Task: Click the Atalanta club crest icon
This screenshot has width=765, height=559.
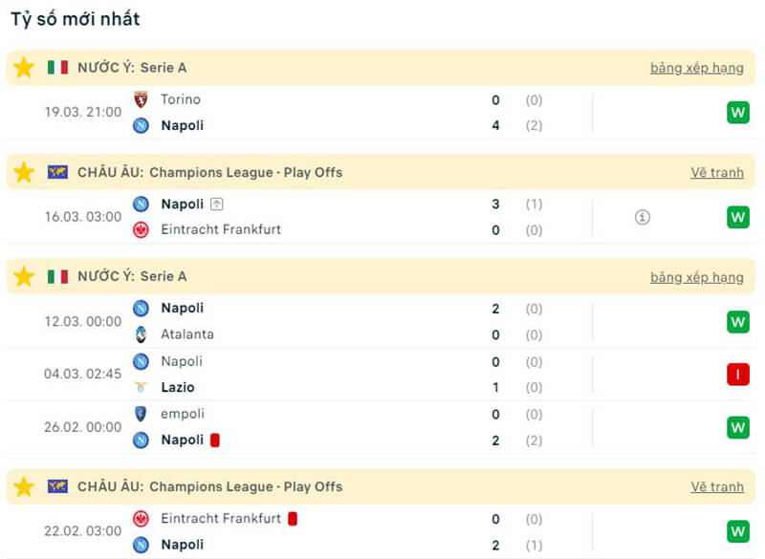Action: [141, 334]
